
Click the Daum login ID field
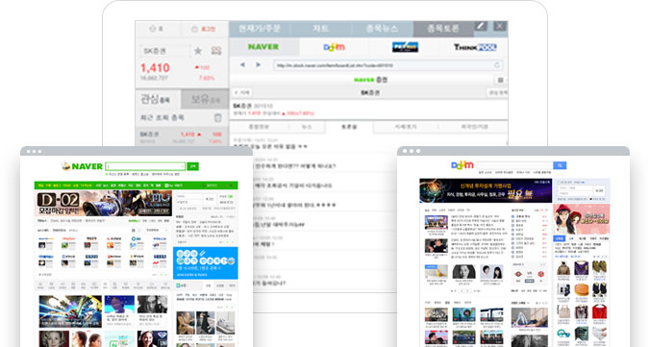coord(575,187)
